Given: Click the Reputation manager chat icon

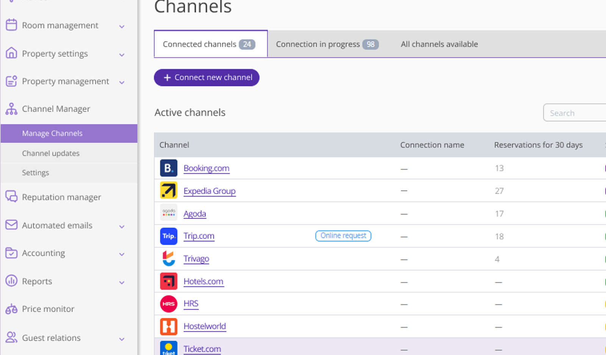Looking at the screenshot, I should (x=11, y=197).
